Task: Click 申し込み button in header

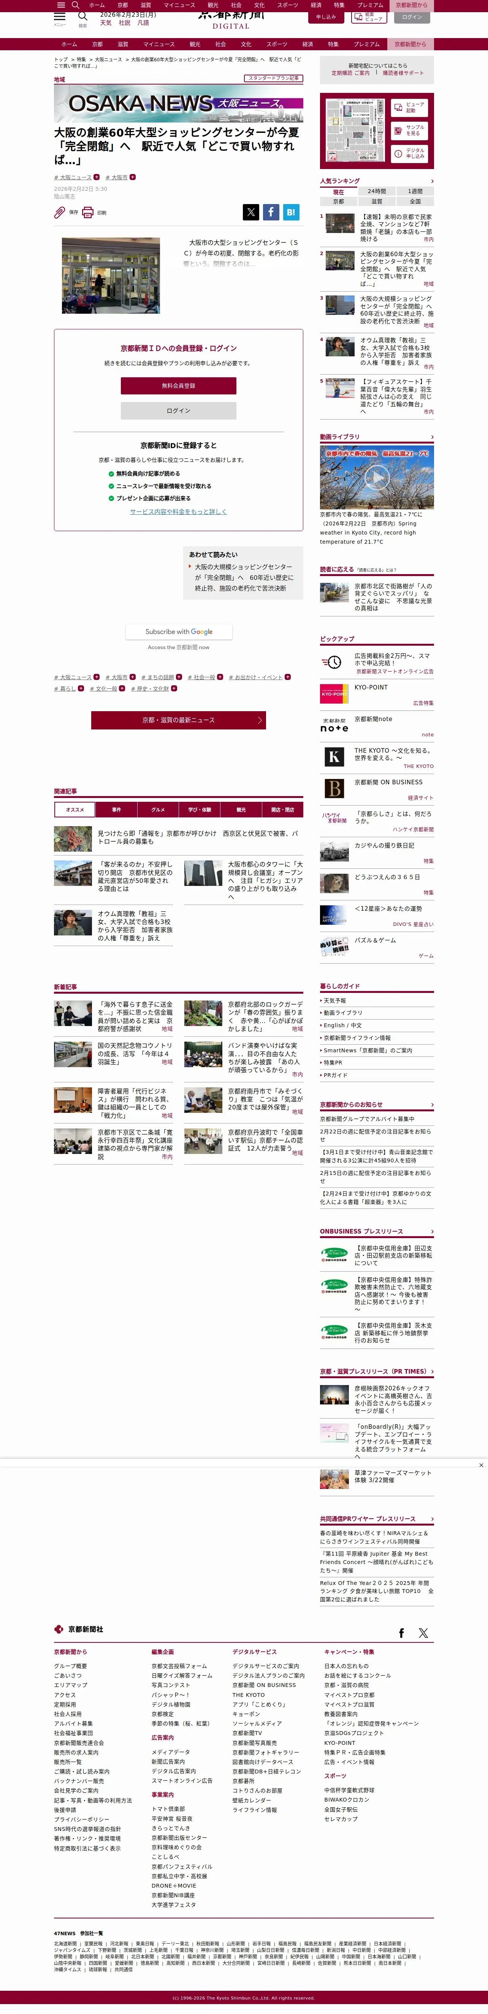Action: tap(326, 16)
